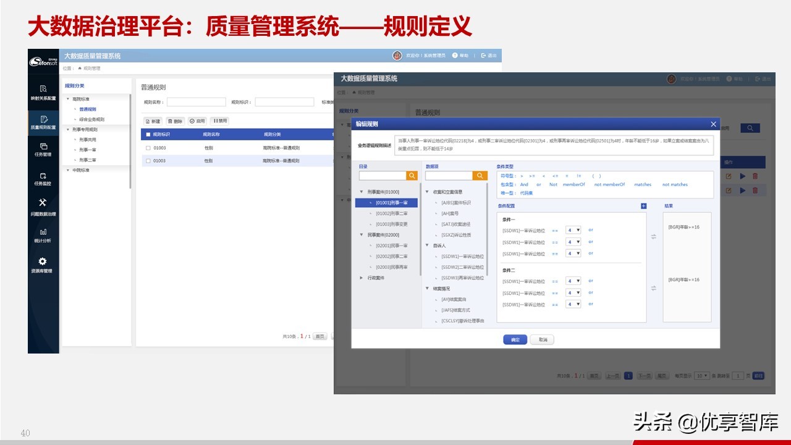The height and width of the screenshot is (445, 791).
Task: Open the value dropdown in 条件一 first row
Action: pos(573,231)
